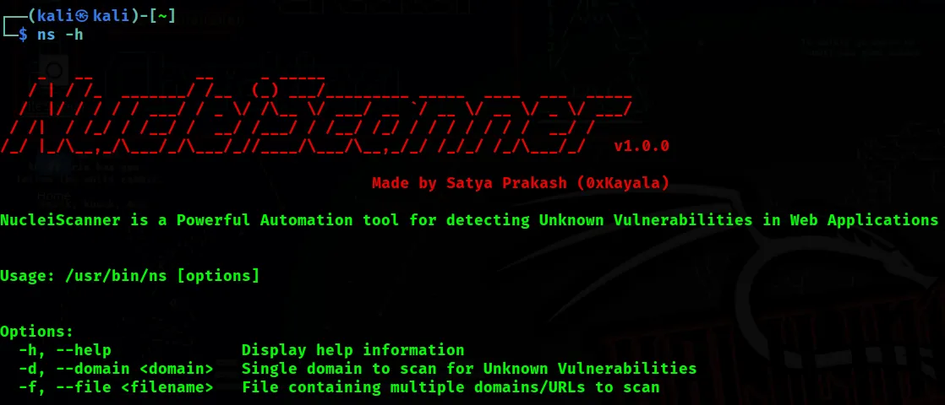Click the dollar sign prompt symbol

[x=23, y=35]
